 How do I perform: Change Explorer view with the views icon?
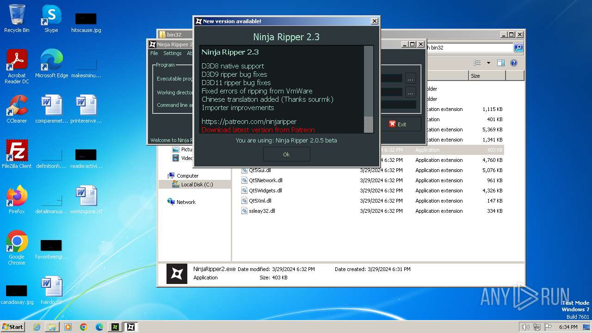[477, 63]
